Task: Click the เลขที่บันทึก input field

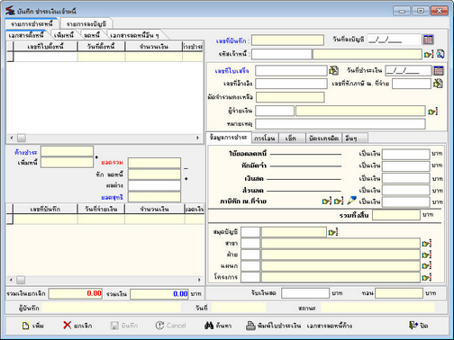Action: 287,40
